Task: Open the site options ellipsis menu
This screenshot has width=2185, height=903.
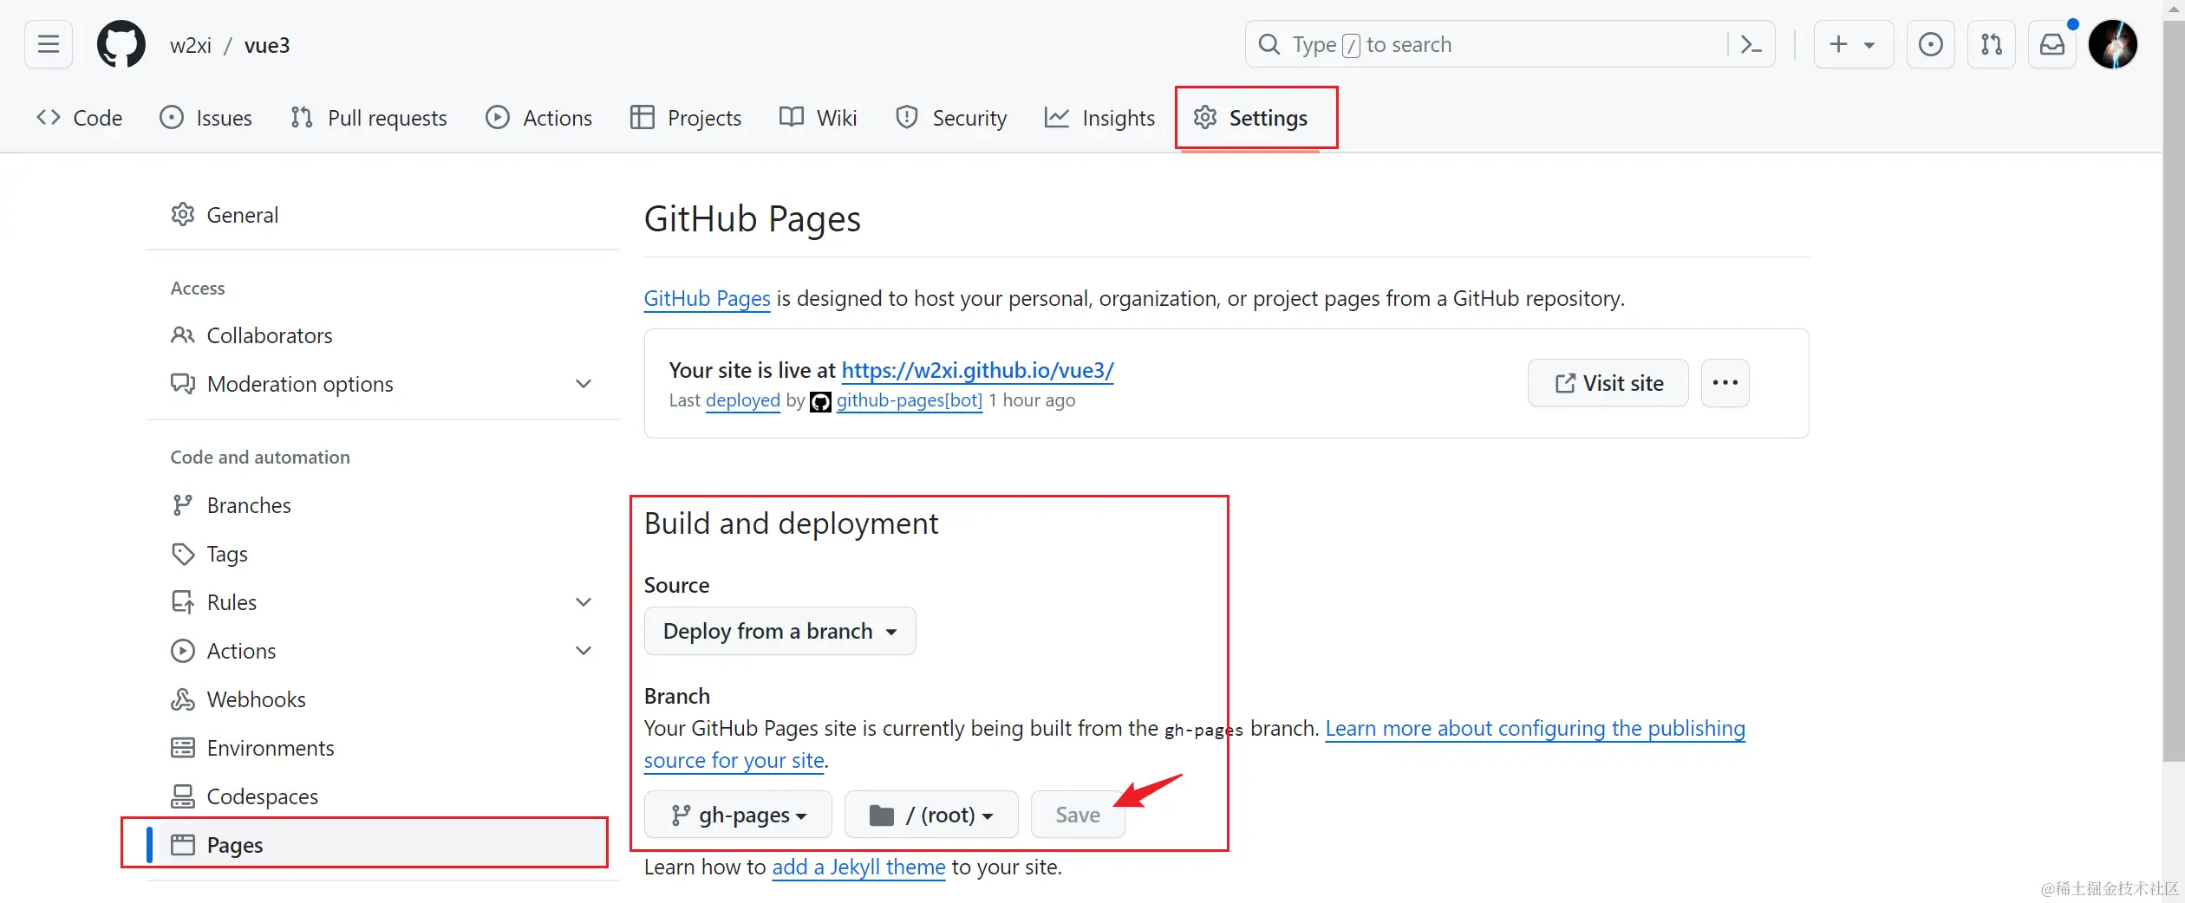Action: point(1725,383)
